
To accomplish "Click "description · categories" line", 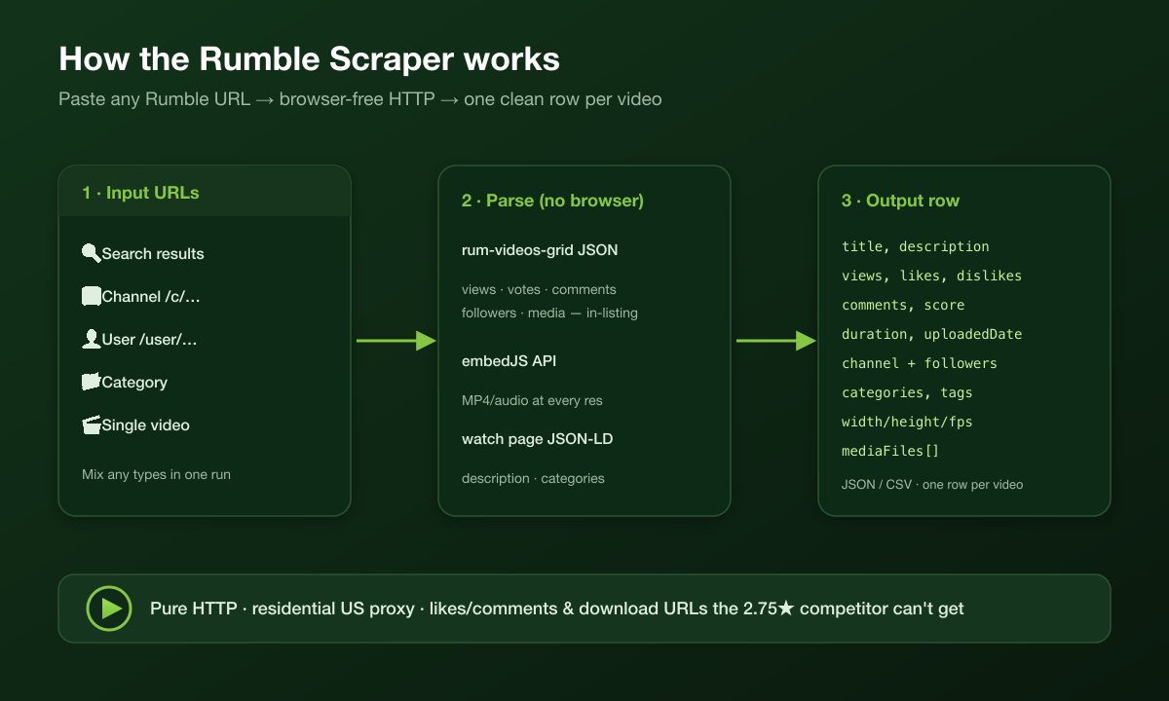I will (533, 478).
